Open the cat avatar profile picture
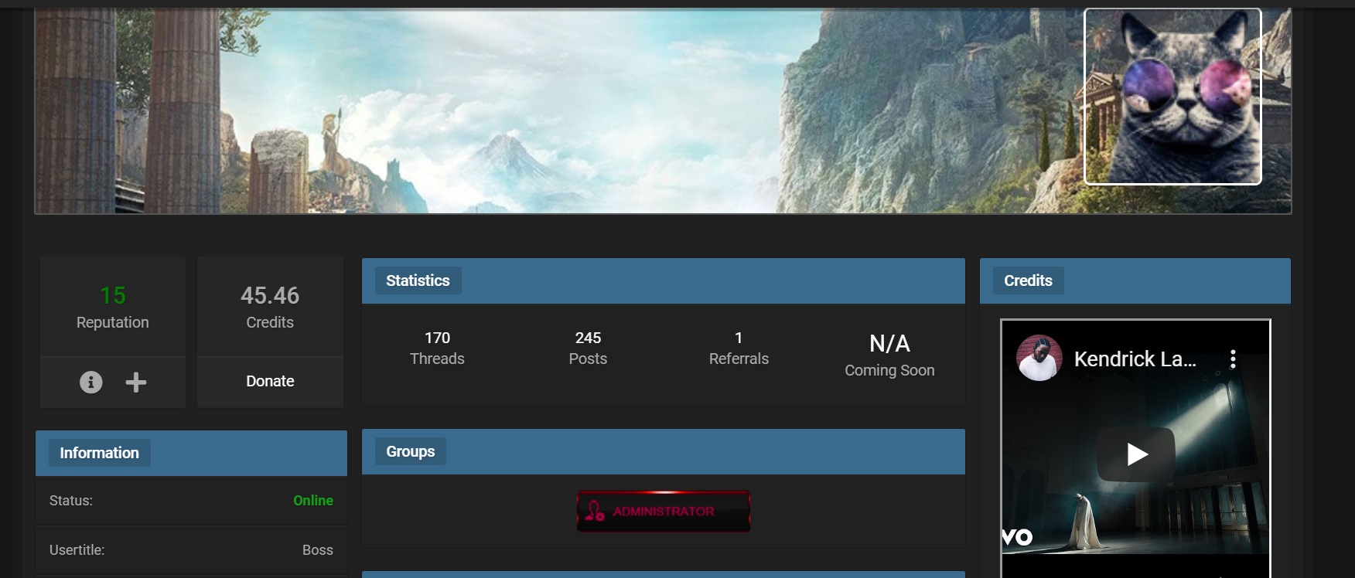 pyautogui.click(x=1172, y=97)
